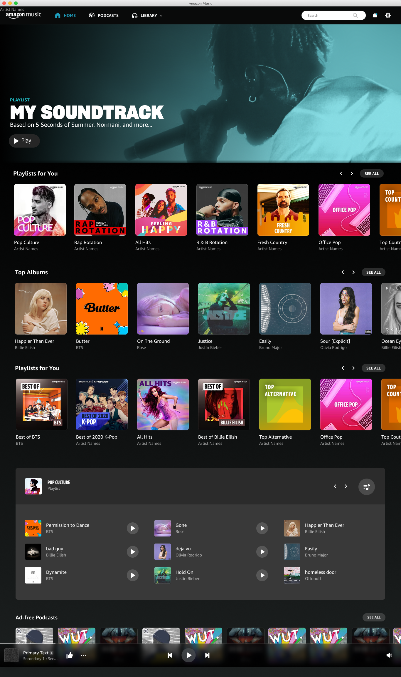See all Top Albums
Screen dimensions: 401x677
click(373, 272)
